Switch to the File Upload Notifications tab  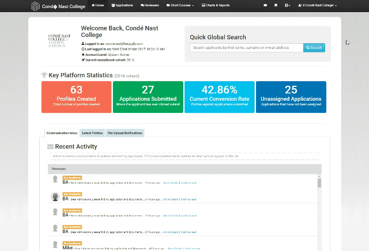pyautogui.click(x=125, y=133)
